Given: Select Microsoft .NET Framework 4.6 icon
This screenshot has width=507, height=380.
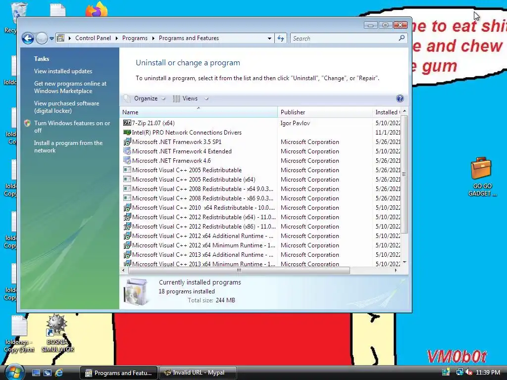Looking at the screenshot, I should [127, 160].
